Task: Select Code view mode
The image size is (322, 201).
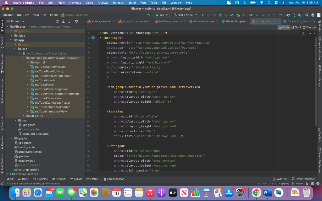Action: coord(284,27)
